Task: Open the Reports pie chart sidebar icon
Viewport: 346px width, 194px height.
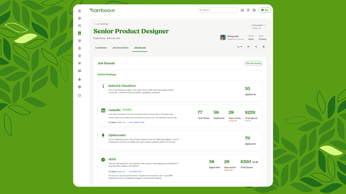Action: 79,41
